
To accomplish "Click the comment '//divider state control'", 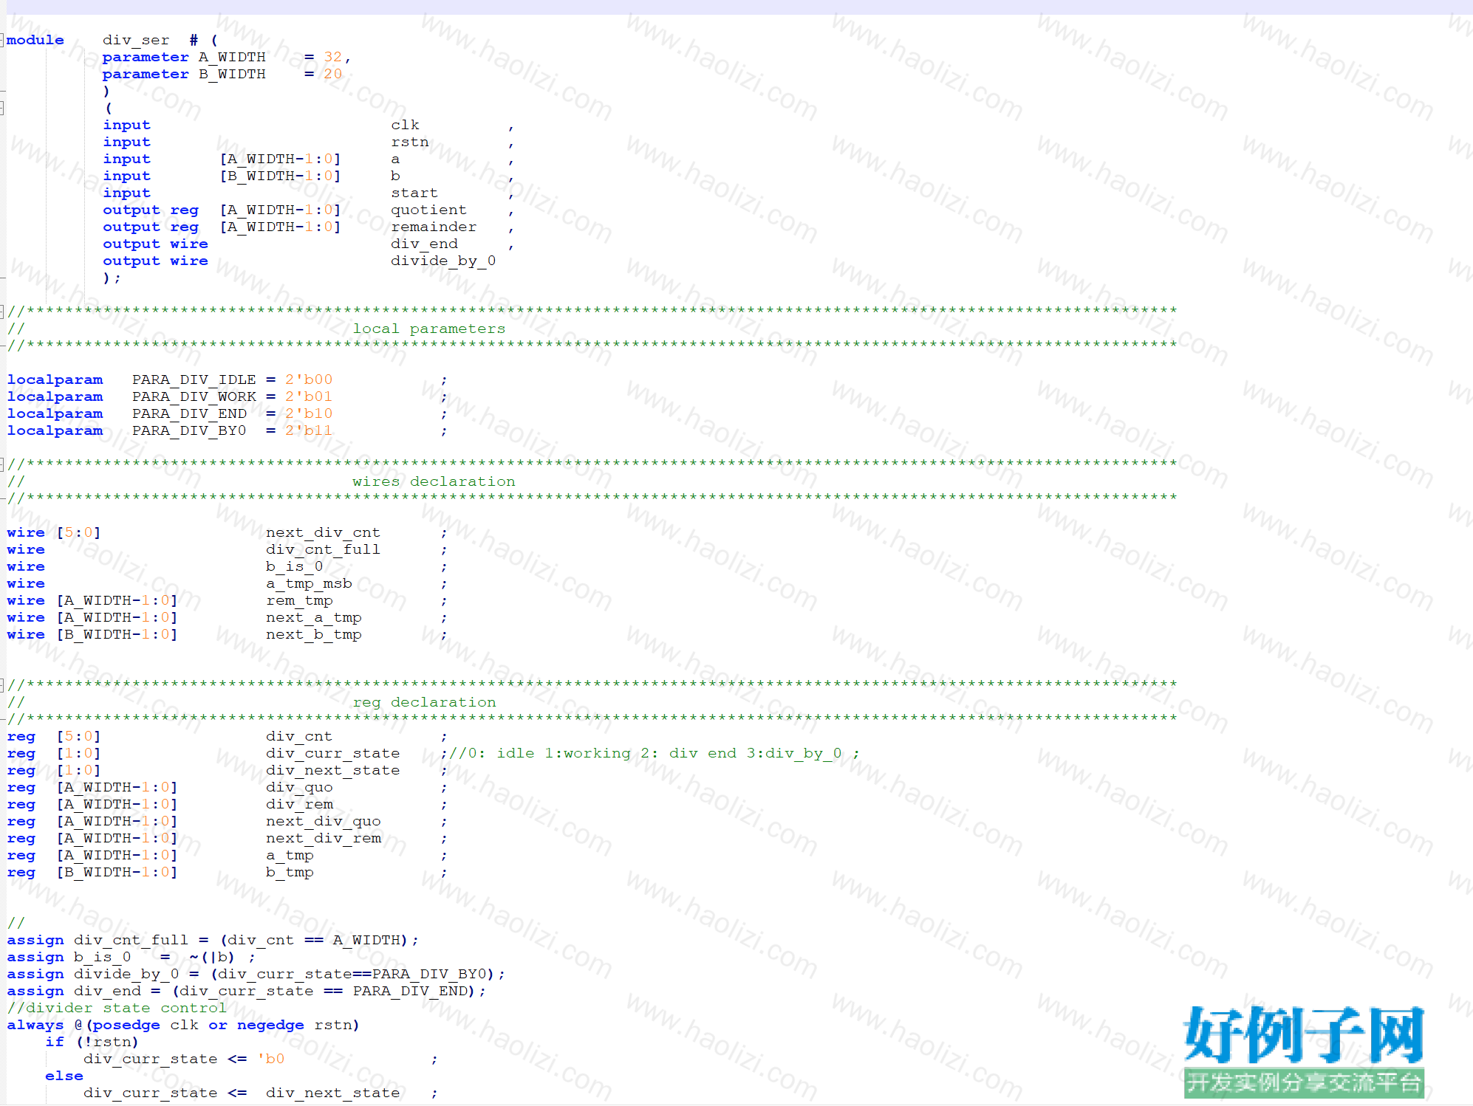I will tap(117, 1008).
